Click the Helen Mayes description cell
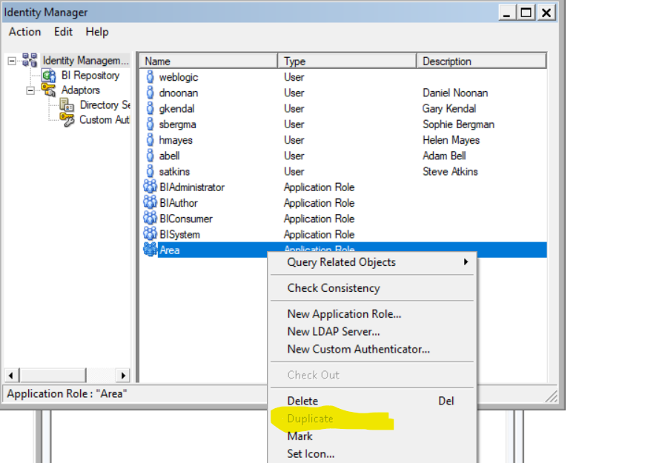 [x=451, y=140]
